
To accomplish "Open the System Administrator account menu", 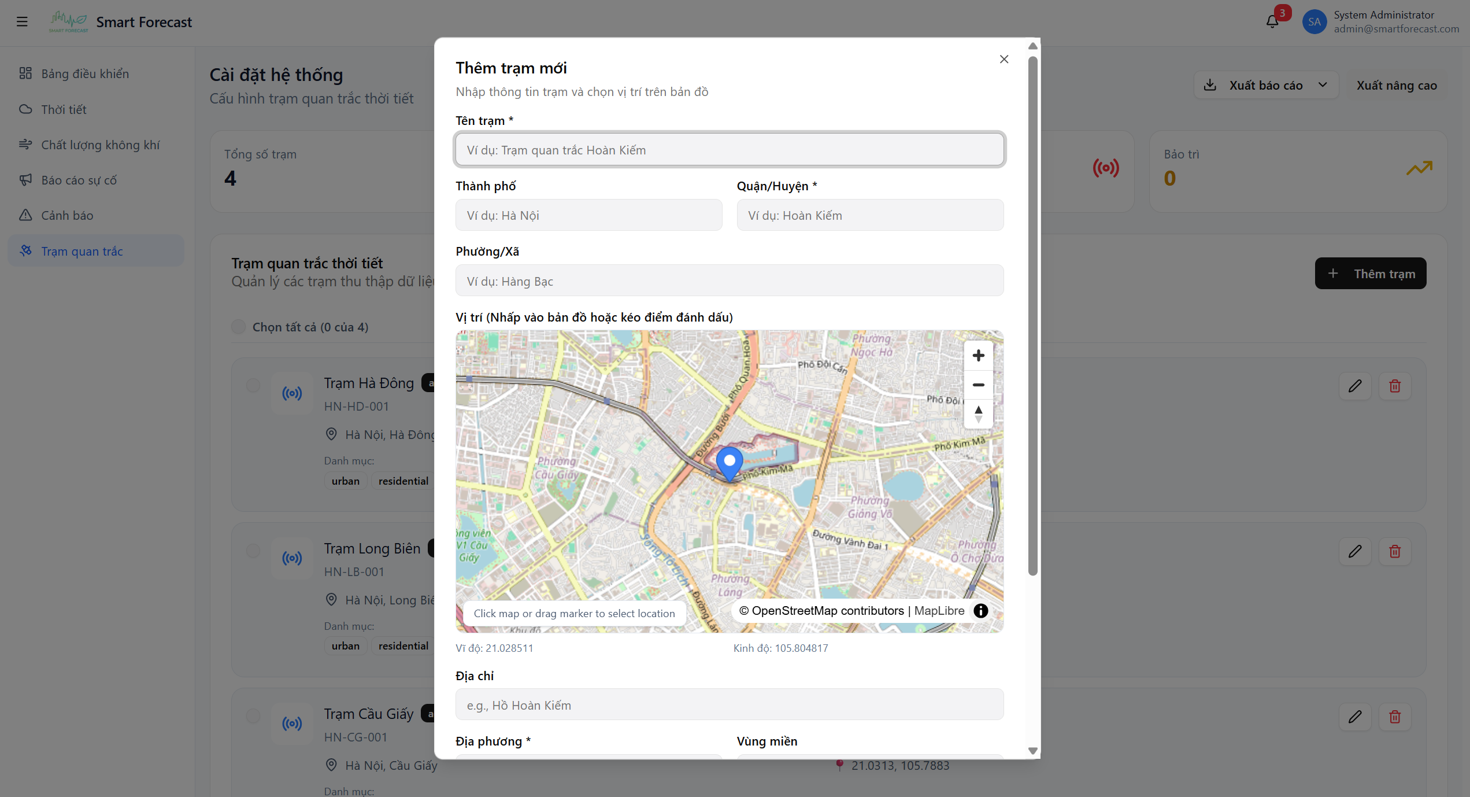I will point(1380,22).
